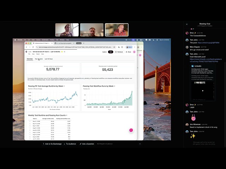Click the Omni logo home icon
The width and height of the screenshot is (226, 169).
pos(26,52)
